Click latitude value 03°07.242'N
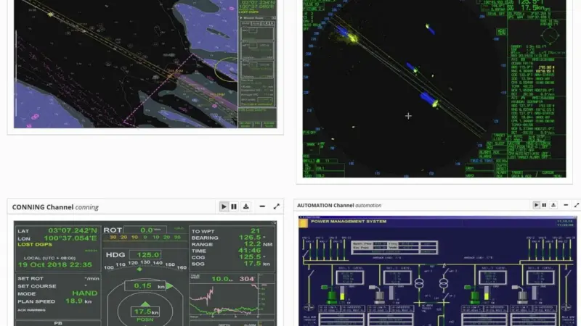The width and height of the screenshot is (581, 326). click(73, 230)
